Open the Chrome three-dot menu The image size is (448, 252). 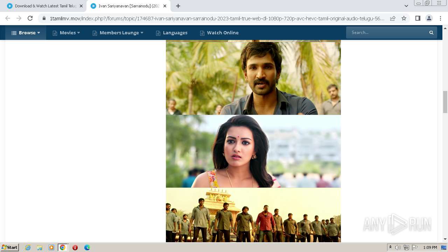pos(440,18)
